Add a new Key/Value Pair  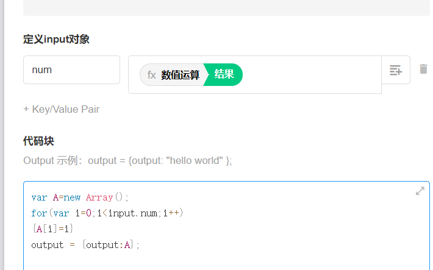[61, 109]
